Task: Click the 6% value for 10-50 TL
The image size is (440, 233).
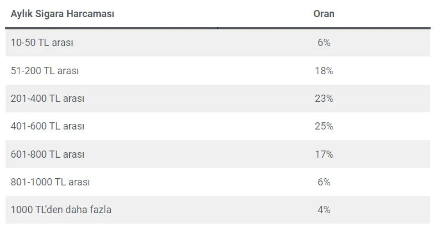Action: tap(324, 43)
